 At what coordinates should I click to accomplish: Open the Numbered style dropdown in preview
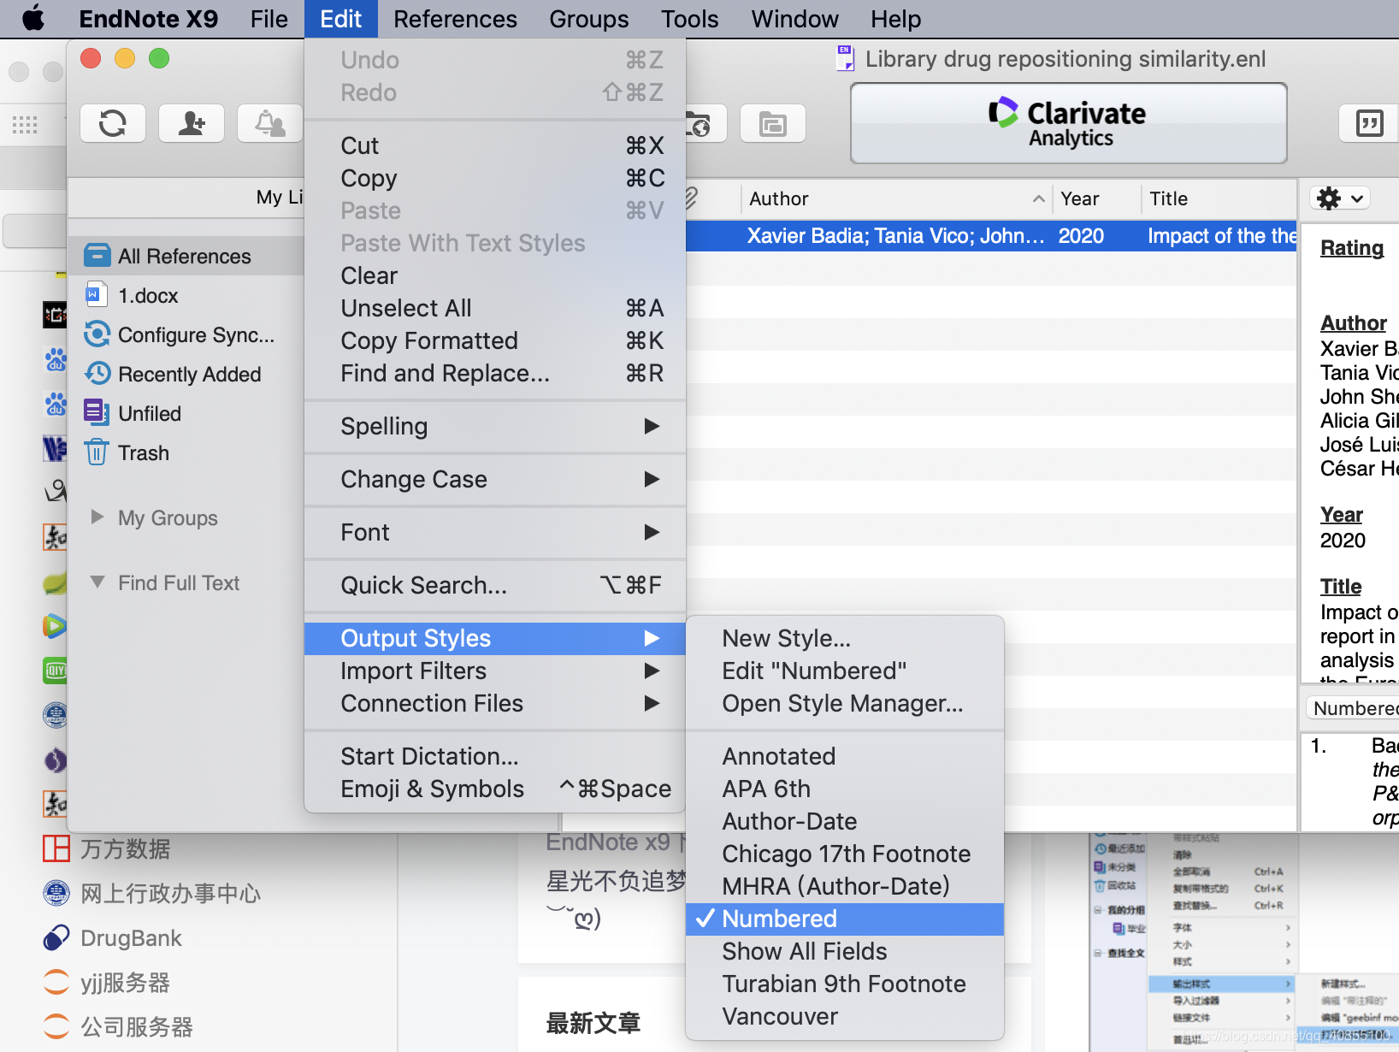pyautogui.click(x=1354, y=708)
